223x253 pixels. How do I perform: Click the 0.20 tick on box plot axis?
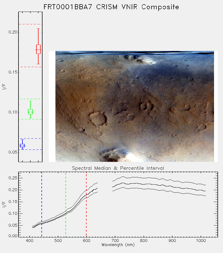[x=13, y=32]
